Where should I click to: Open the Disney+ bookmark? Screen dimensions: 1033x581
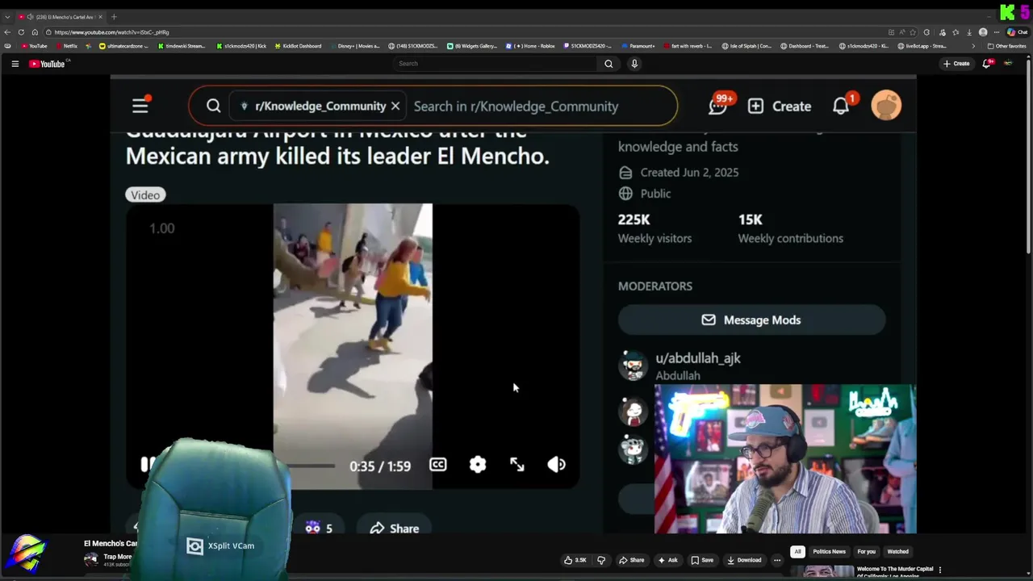[x=355, y=46]
